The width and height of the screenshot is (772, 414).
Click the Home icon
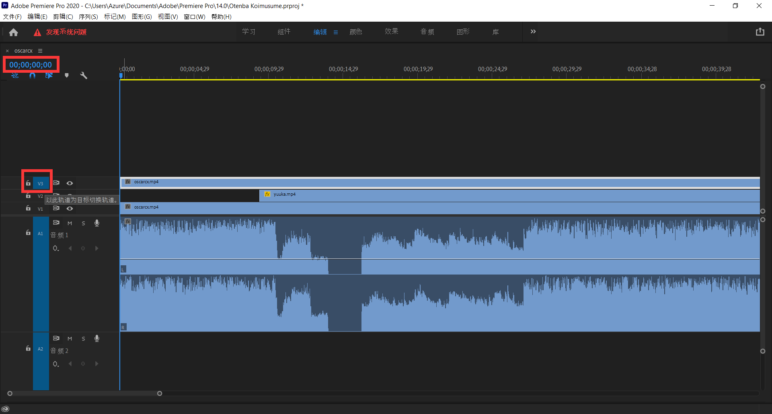13,32
